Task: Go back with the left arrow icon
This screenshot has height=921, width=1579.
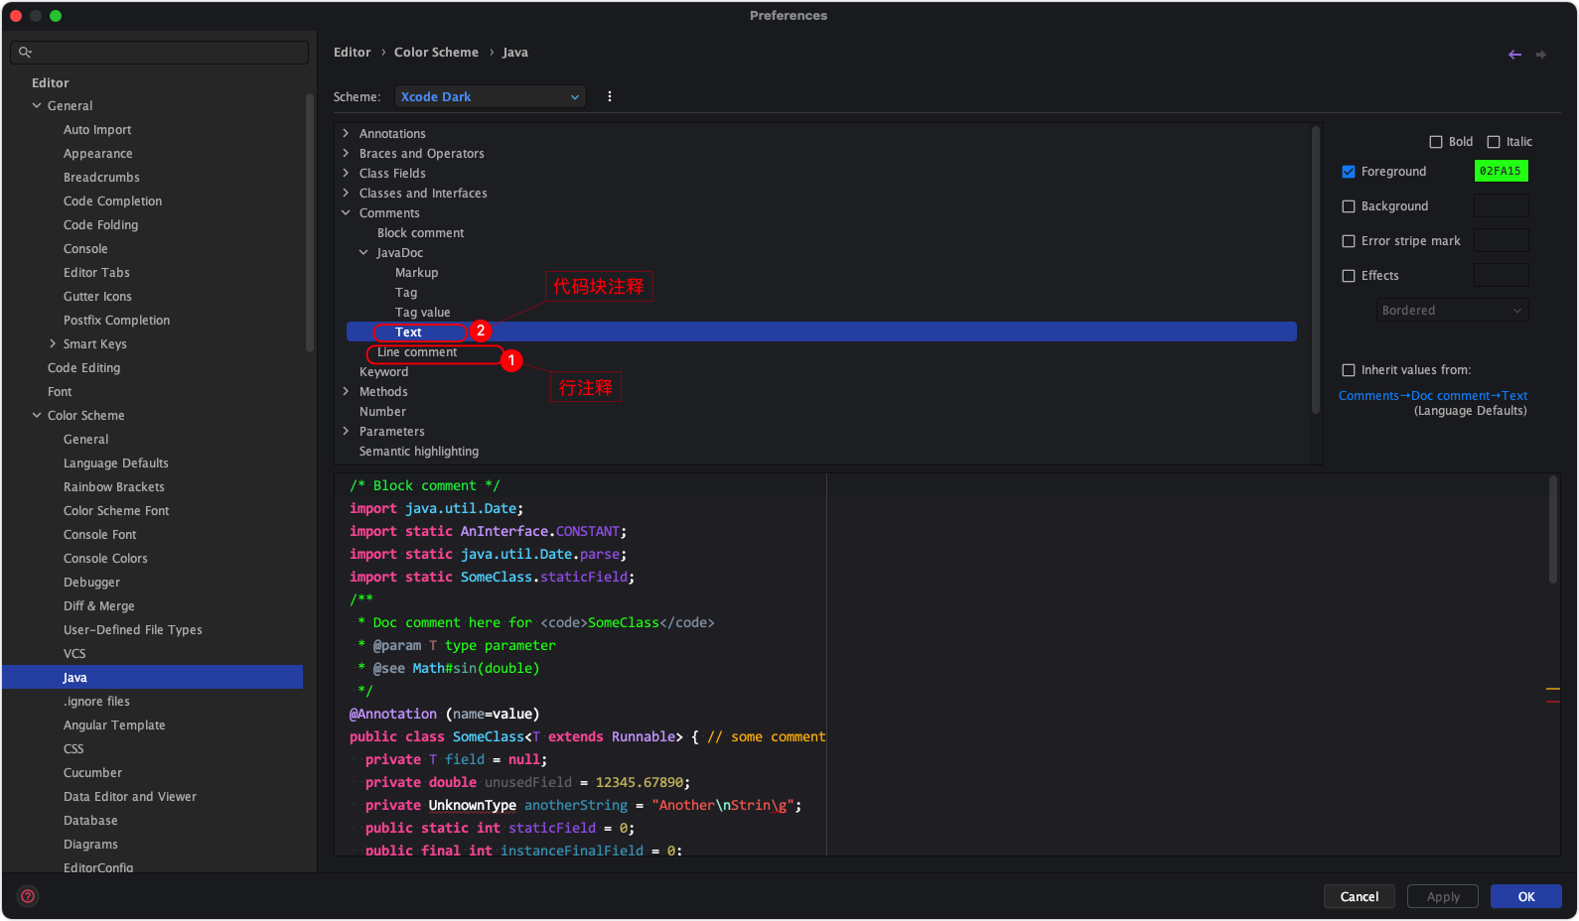Action: coord(1514,55)
